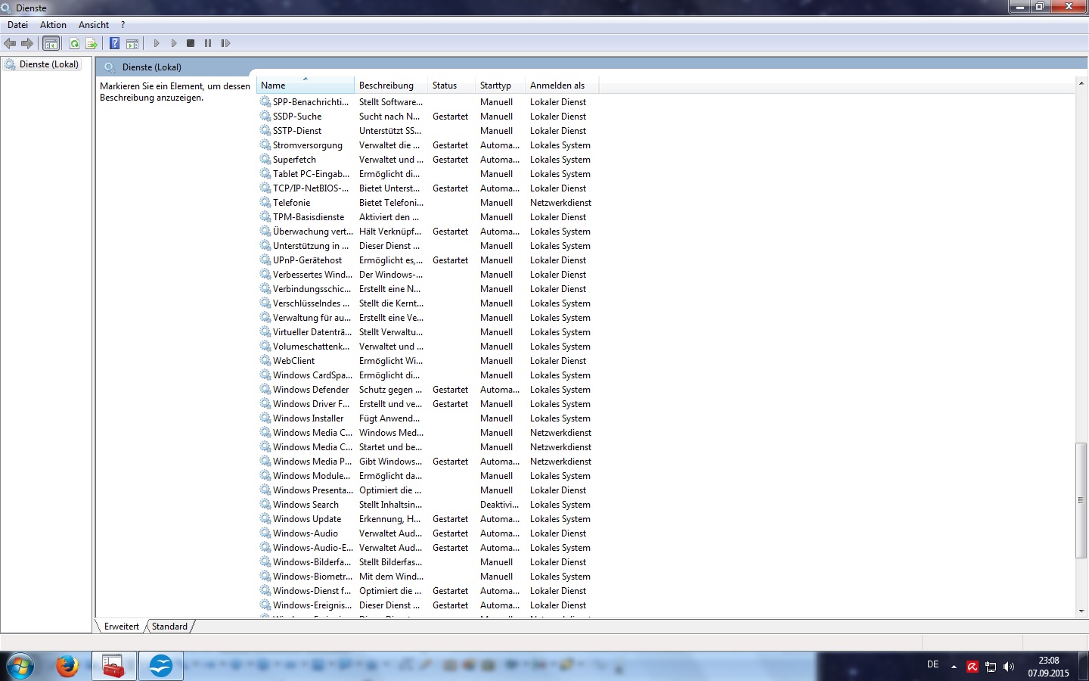
Task: Refresh the services list via toolbar icon
Action: (74, 43)
